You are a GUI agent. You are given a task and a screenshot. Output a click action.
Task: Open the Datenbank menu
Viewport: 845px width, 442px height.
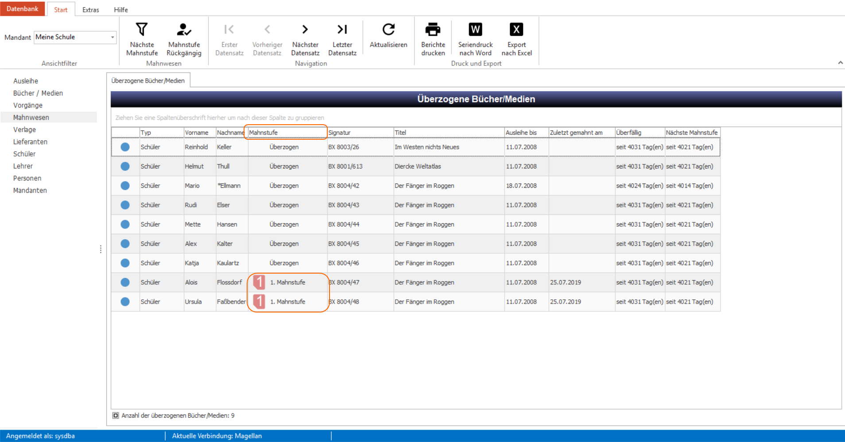pyautogui.click(x=22, y=8)
